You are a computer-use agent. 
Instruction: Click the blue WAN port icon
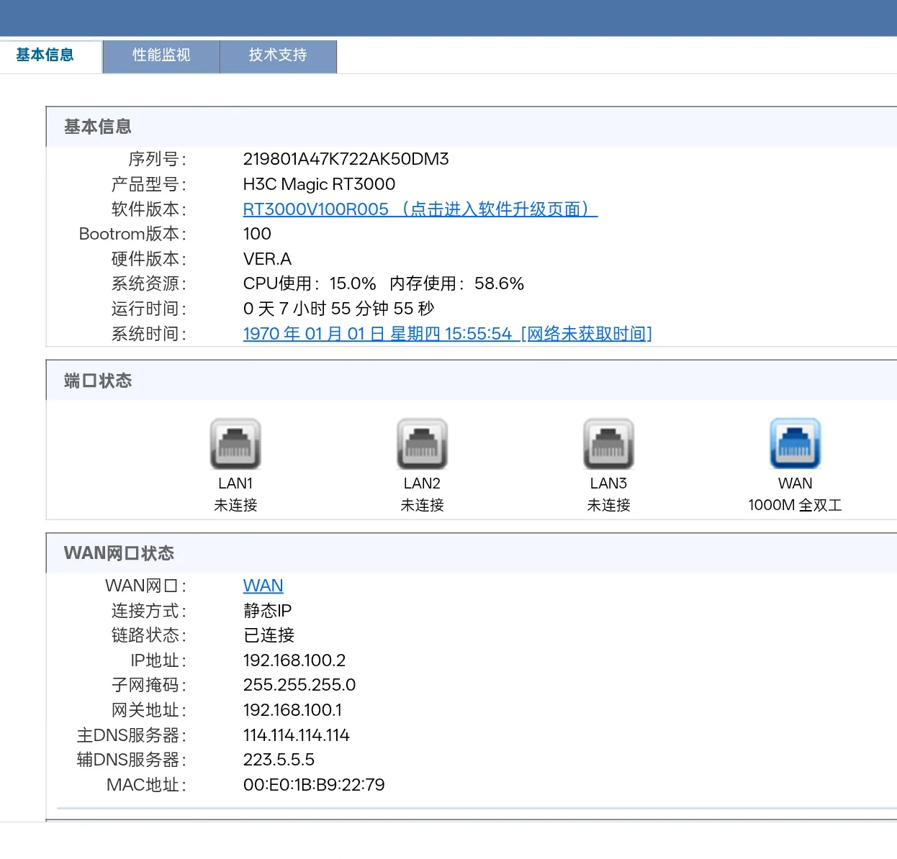795,444
